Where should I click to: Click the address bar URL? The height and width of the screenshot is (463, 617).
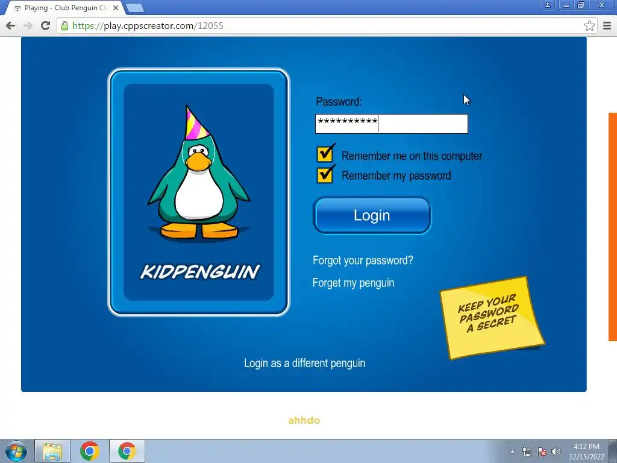[148, 25]
